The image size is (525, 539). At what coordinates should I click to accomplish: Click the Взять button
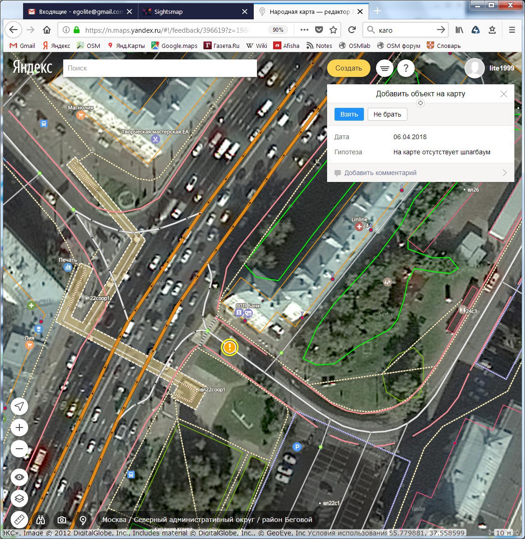click(x=349, y=114)
